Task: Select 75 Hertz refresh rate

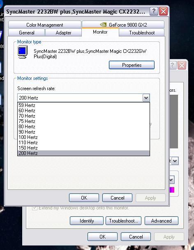Action: pyautogui.click(x=83, y=121)
